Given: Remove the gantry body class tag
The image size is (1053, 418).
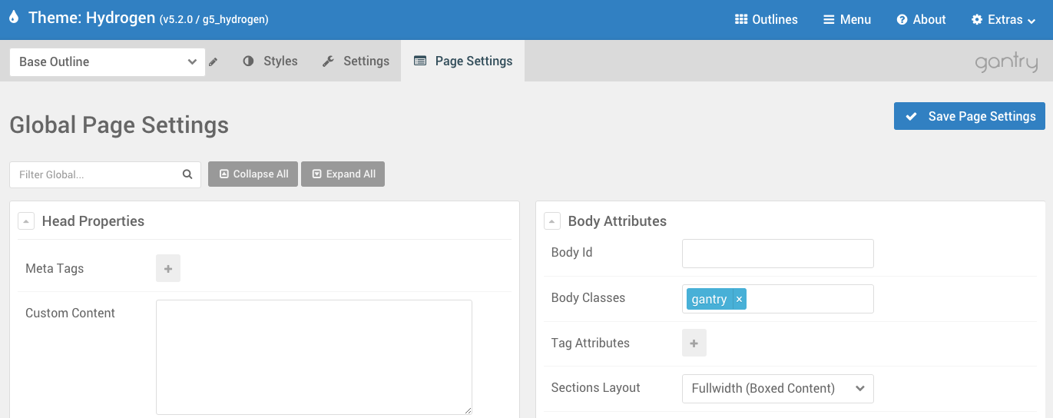Looking at the screenshot, I should click(x=739, y=300).
